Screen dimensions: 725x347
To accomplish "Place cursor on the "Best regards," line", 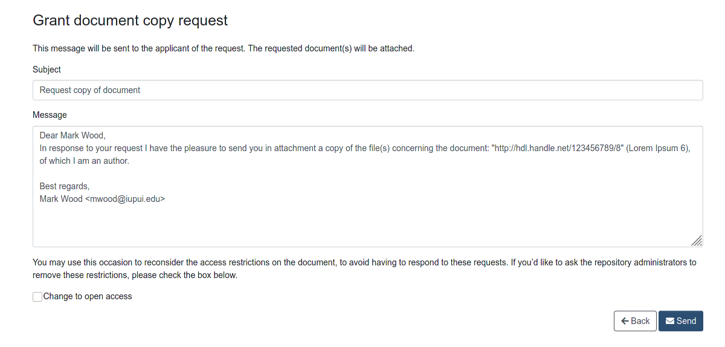I will (x=65, y=186).
